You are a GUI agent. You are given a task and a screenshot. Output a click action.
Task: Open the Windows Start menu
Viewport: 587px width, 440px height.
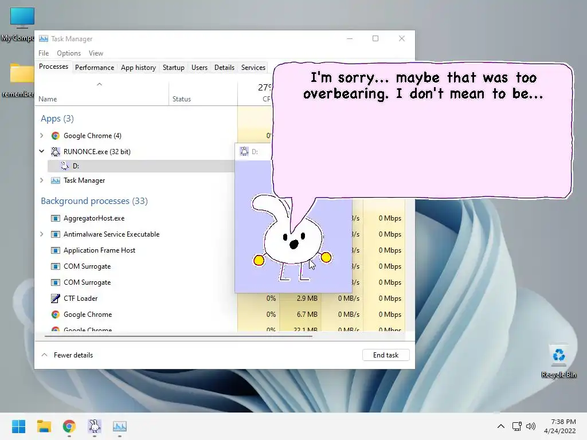pos(19,426)
